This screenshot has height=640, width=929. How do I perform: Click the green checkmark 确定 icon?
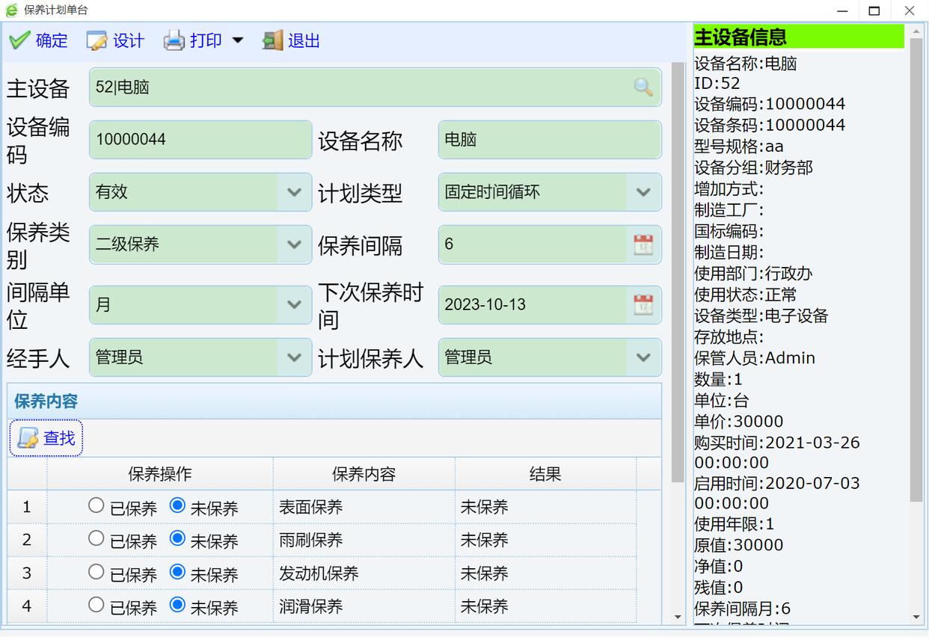click(x=20, y=40)
